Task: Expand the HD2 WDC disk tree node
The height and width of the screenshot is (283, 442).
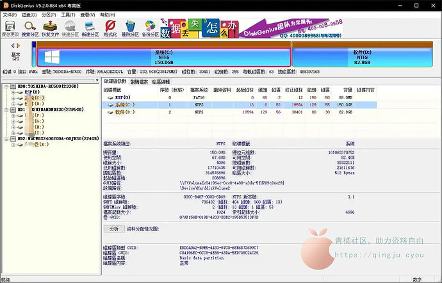Action: 6,138
